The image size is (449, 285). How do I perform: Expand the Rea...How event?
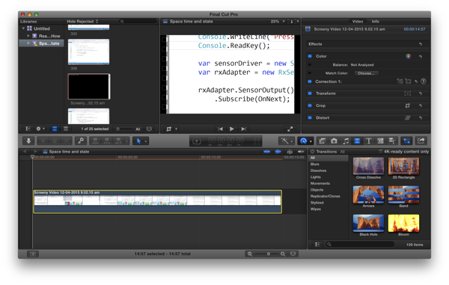click(x=28, y=36)
